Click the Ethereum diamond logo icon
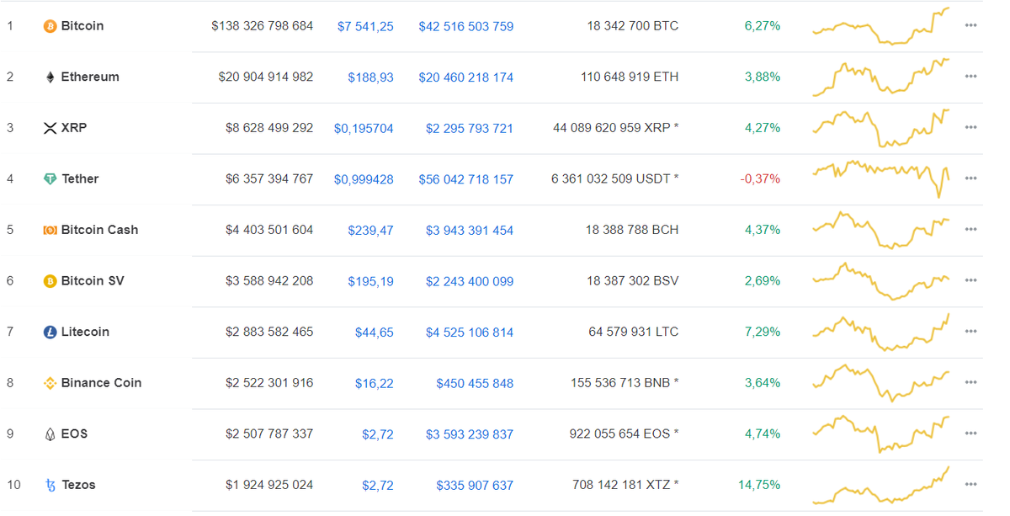The width and height of the screenshot is (1010, 516). tap(50, 77)
